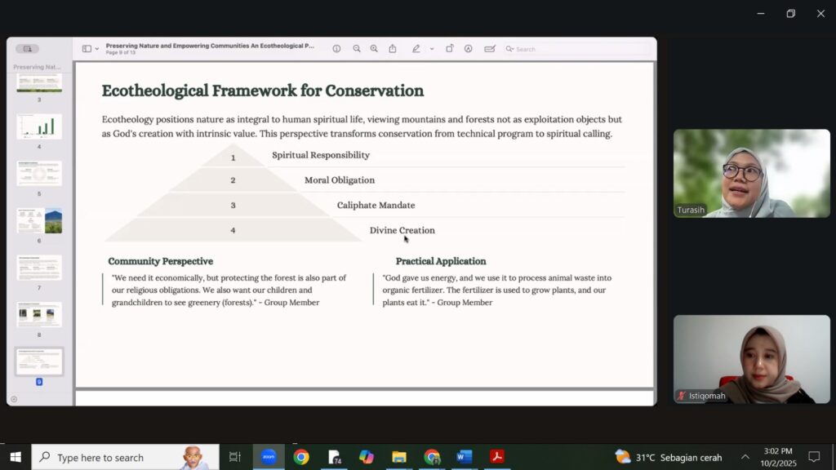Viewport: 836px width, 470px height.
Task: Click the rotate page icon
Action: [x=450, y=49]
